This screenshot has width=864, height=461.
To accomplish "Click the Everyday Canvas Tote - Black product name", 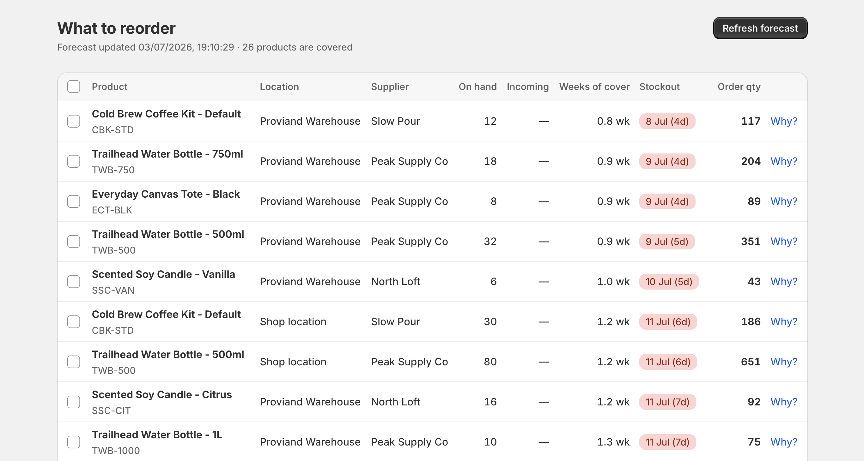I will (x=166, y=194).
